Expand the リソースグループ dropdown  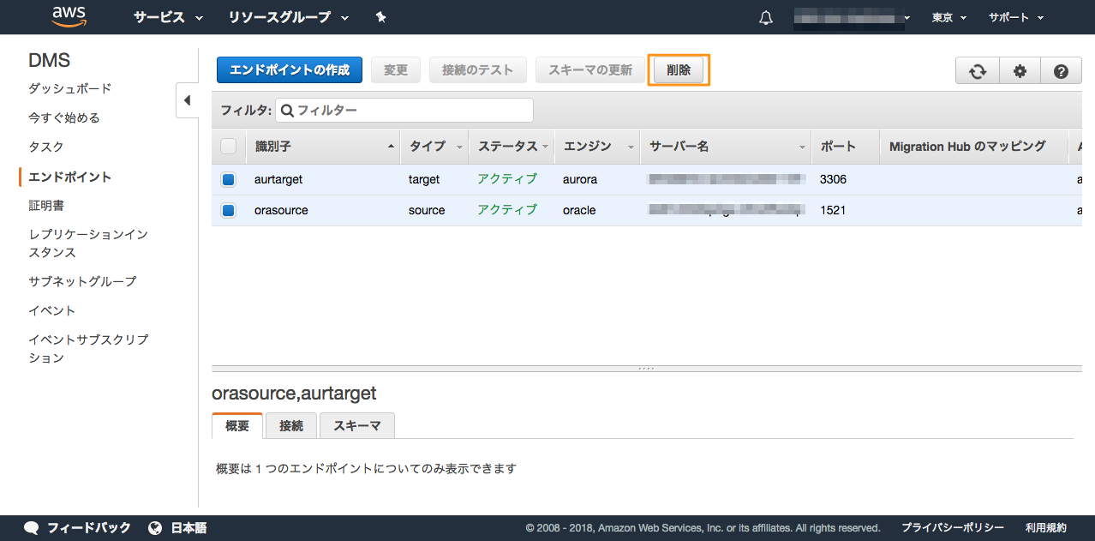(x=289, y=17)
